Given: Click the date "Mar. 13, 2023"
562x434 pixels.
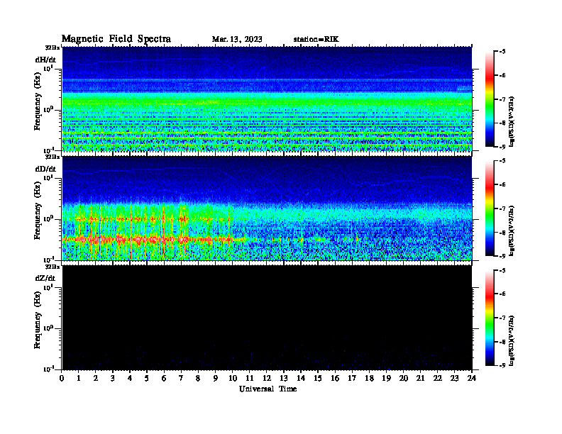Looking at the screenshot, I should point(237,40).
